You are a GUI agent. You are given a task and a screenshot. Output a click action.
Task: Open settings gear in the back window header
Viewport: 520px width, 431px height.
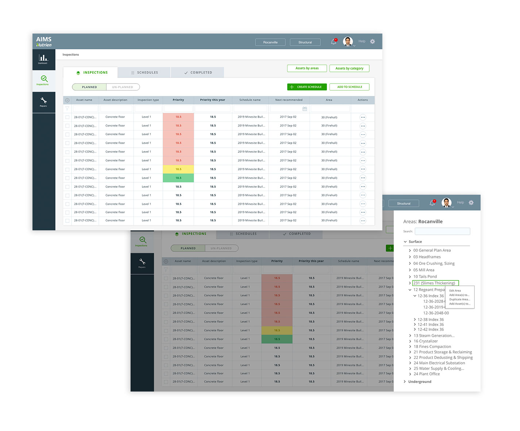point(471,203)
